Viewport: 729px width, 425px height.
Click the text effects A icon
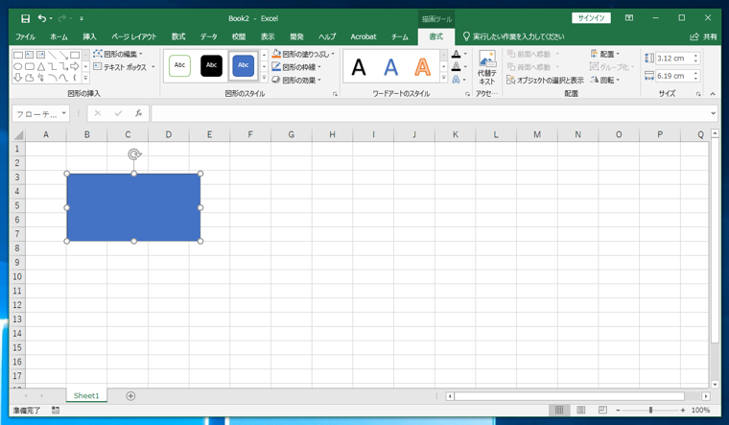coord(456,80)
